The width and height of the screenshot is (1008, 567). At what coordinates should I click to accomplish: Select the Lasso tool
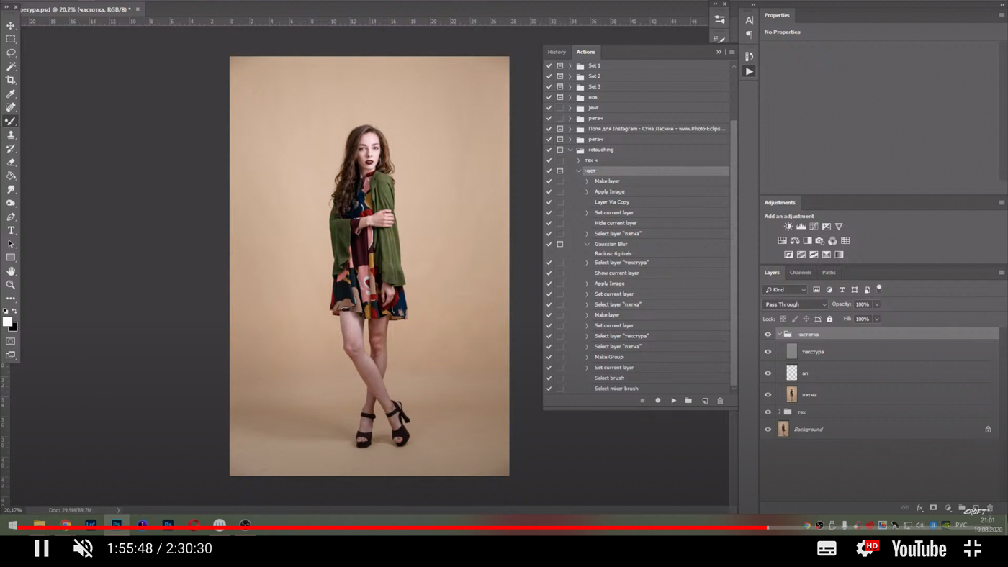[11, 53]
